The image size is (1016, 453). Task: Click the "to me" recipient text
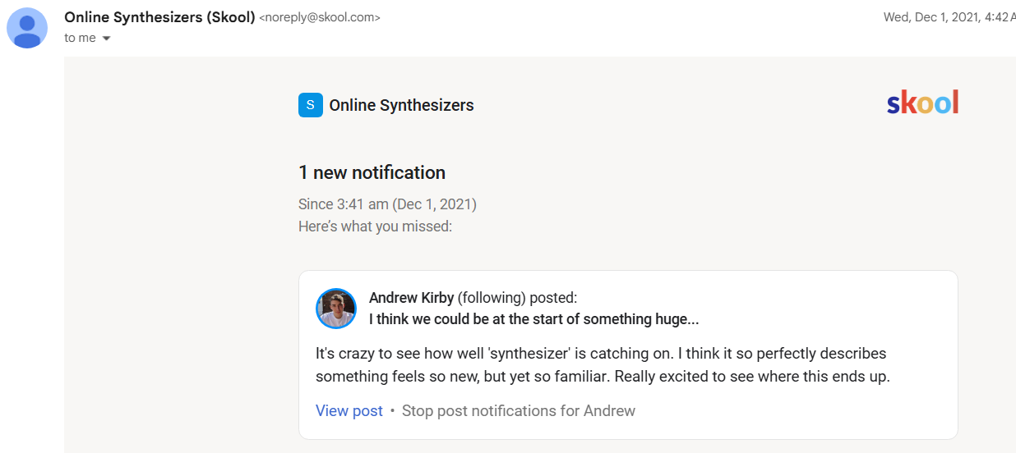80,38
